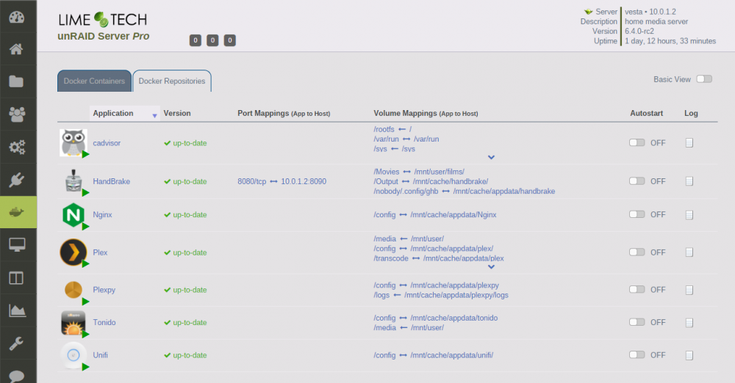Click the cadvisor owl container icon
Viewport: 735px width, 383px height.
(x=73, y=143)
